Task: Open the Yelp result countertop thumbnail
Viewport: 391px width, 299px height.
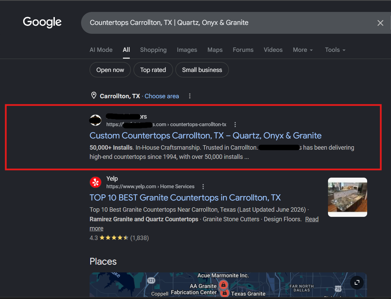Action: (347, 197)
